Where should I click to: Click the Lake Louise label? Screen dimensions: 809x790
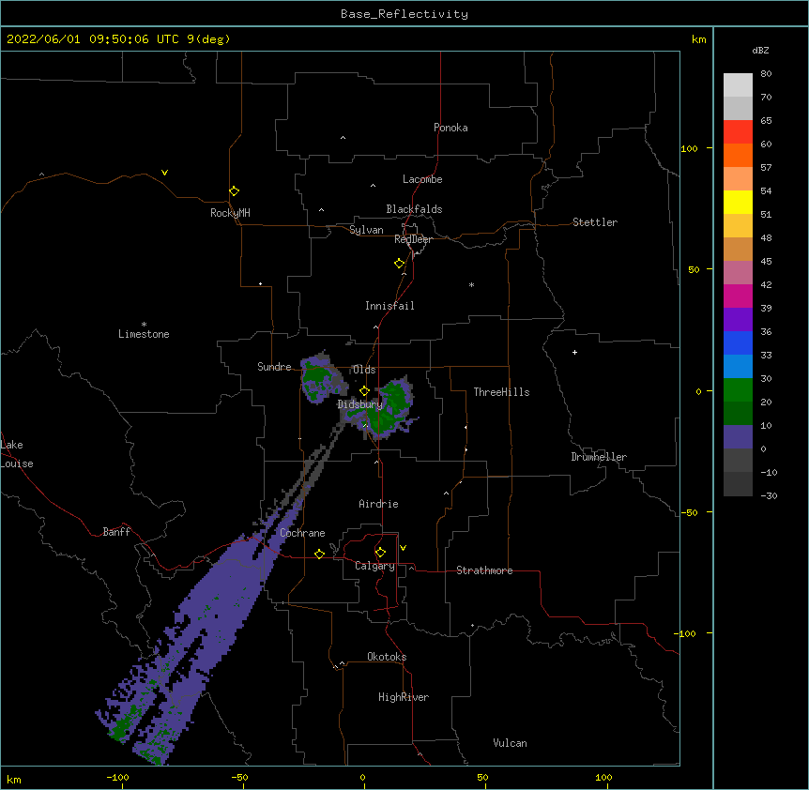pos(17,454)
